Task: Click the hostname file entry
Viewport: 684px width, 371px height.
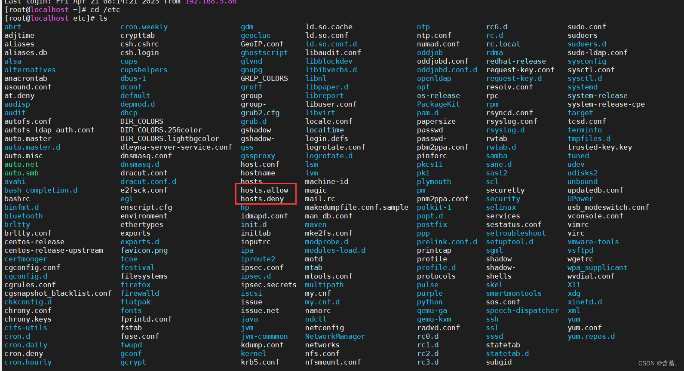Action: [258, 173]
